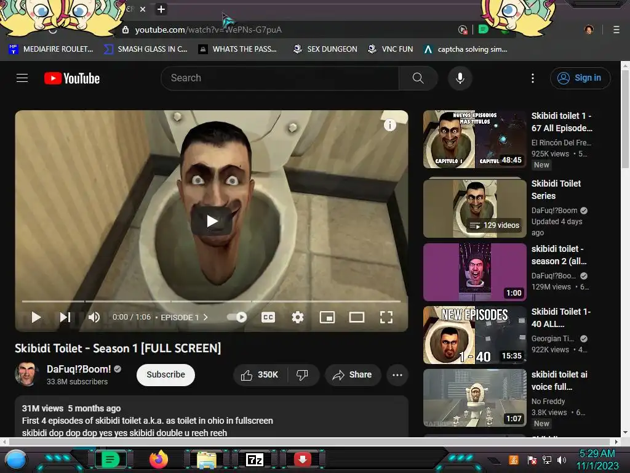Screen dimensions: 630x473
Task: Expand the video description box
Action: tap(212, 416)
